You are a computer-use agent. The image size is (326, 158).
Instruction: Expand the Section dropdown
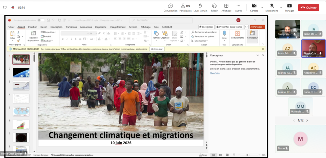tap(47, 41)
